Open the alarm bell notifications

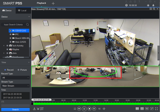[x=153, y=5]
